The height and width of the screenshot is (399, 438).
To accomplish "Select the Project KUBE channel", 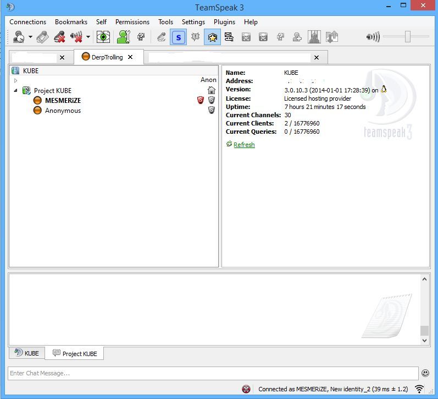I will [53, 91].
